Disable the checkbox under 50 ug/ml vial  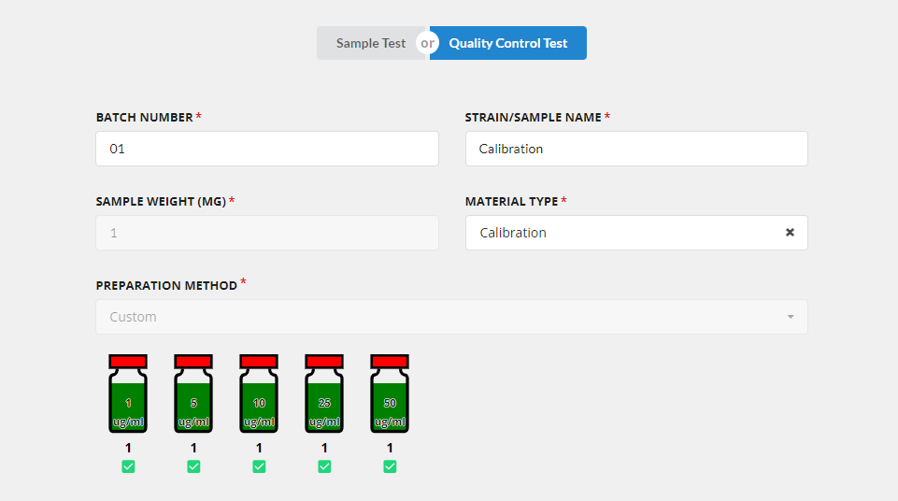(390, 466)
